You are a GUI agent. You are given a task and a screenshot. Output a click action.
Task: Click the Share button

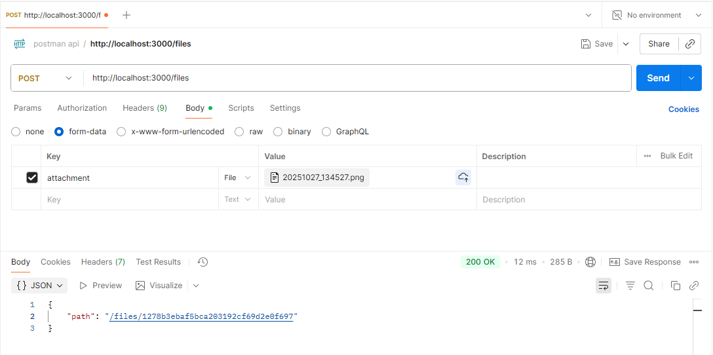[659, 44]
